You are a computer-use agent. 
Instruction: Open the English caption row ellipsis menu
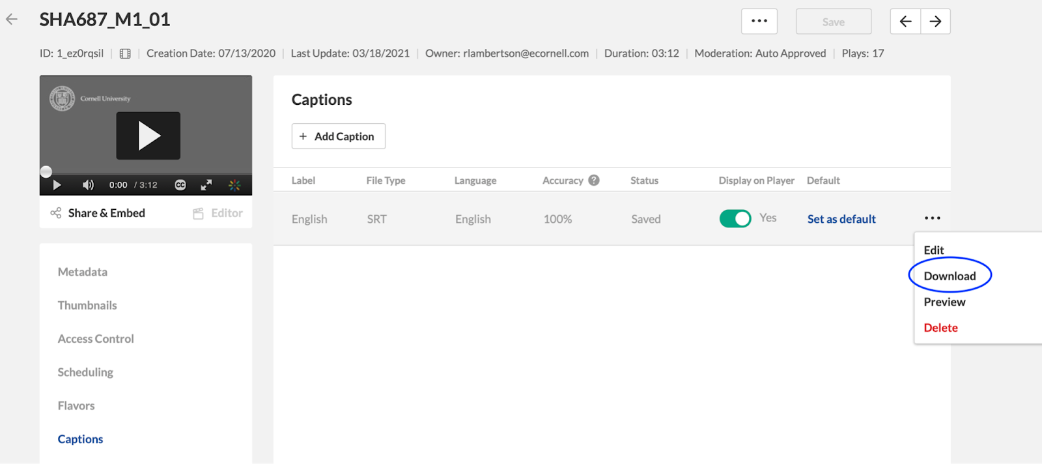pyautogui.click(x=933, y=218)
